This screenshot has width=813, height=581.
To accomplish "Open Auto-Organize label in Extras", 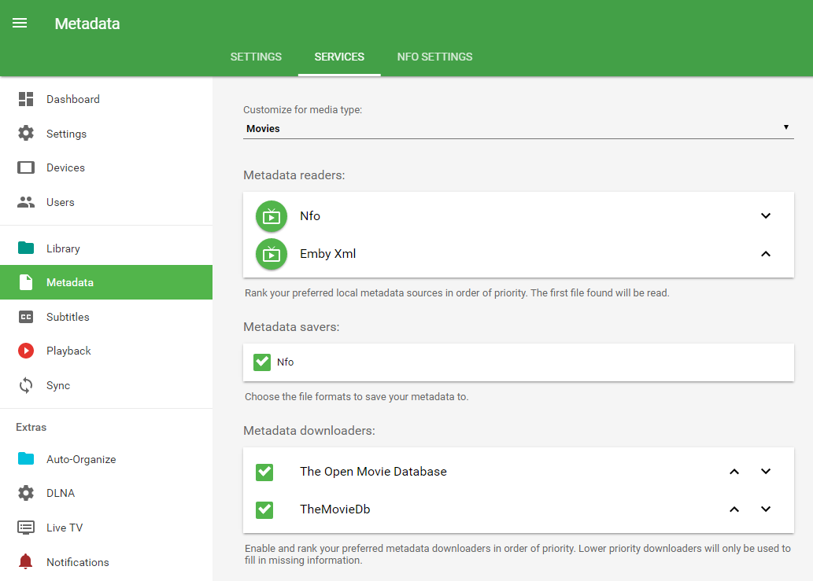I will [81, 459].
